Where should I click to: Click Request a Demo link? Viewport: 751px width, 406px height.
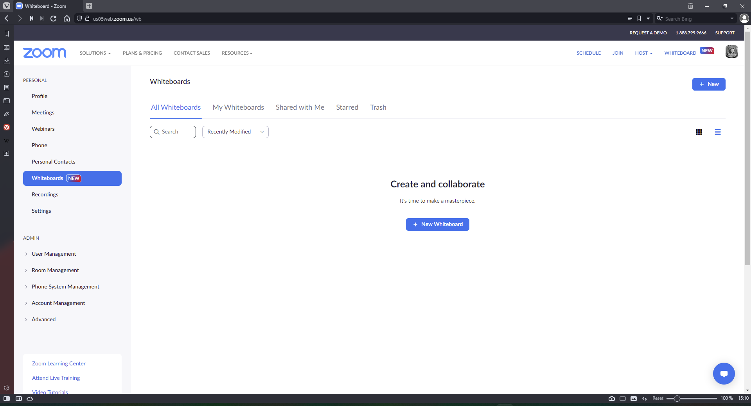click(648, 33)
